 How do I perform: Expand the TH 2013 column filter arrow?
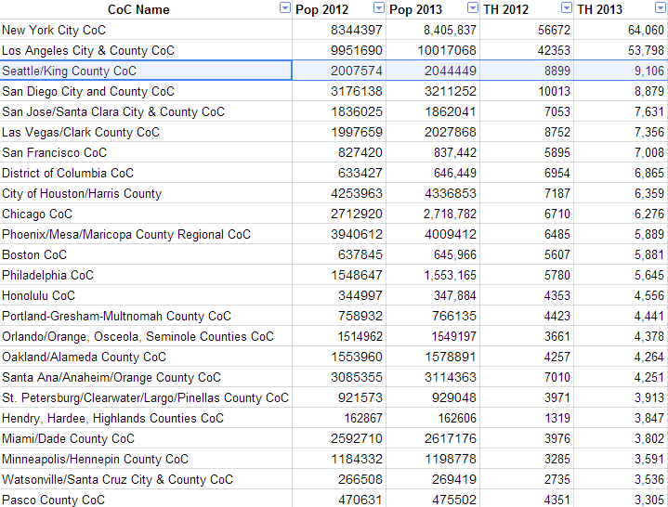click(x=658, y=8)
